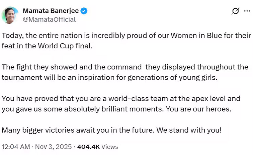Click the 404.4K view count
The height and width of the screenshot is (155, 253).
pyautogui.click(x=88, y=147)
